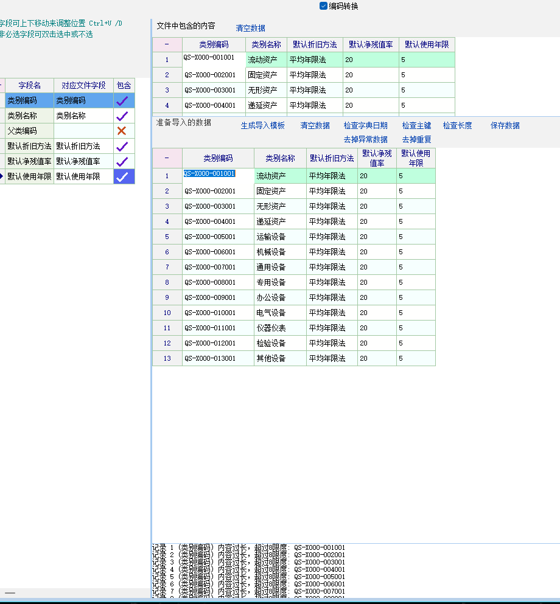Click the 生成导入模板 link
The width and height of the screenshot is (560, 604).
pos(262,126)
